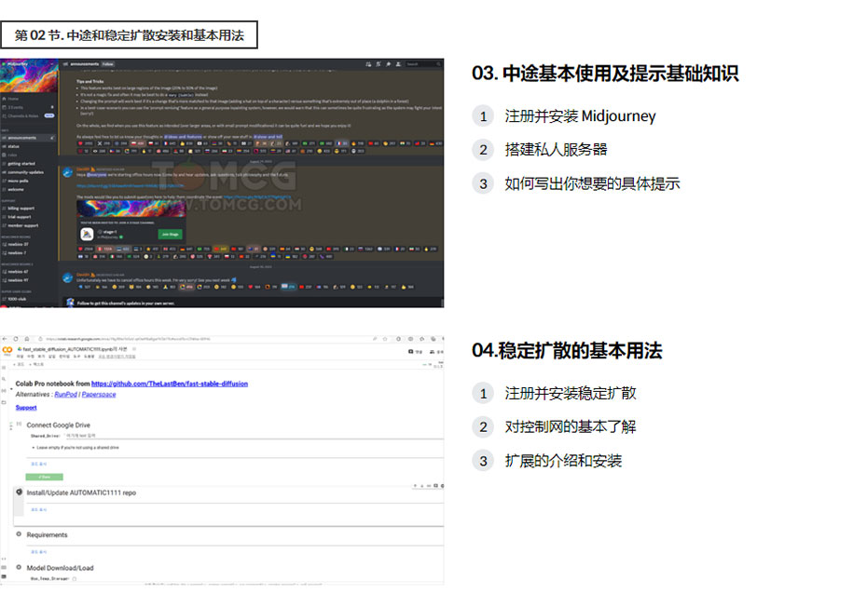Run the Model Download/Load cell
867x607 pixels.
point(19,567)
